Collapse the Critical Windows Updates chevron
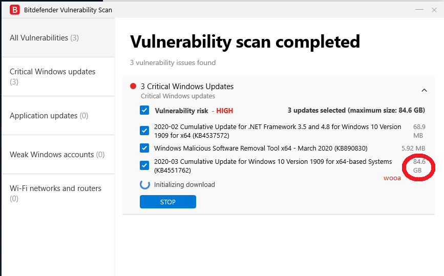The image size is (444, 276). point(424,91)
